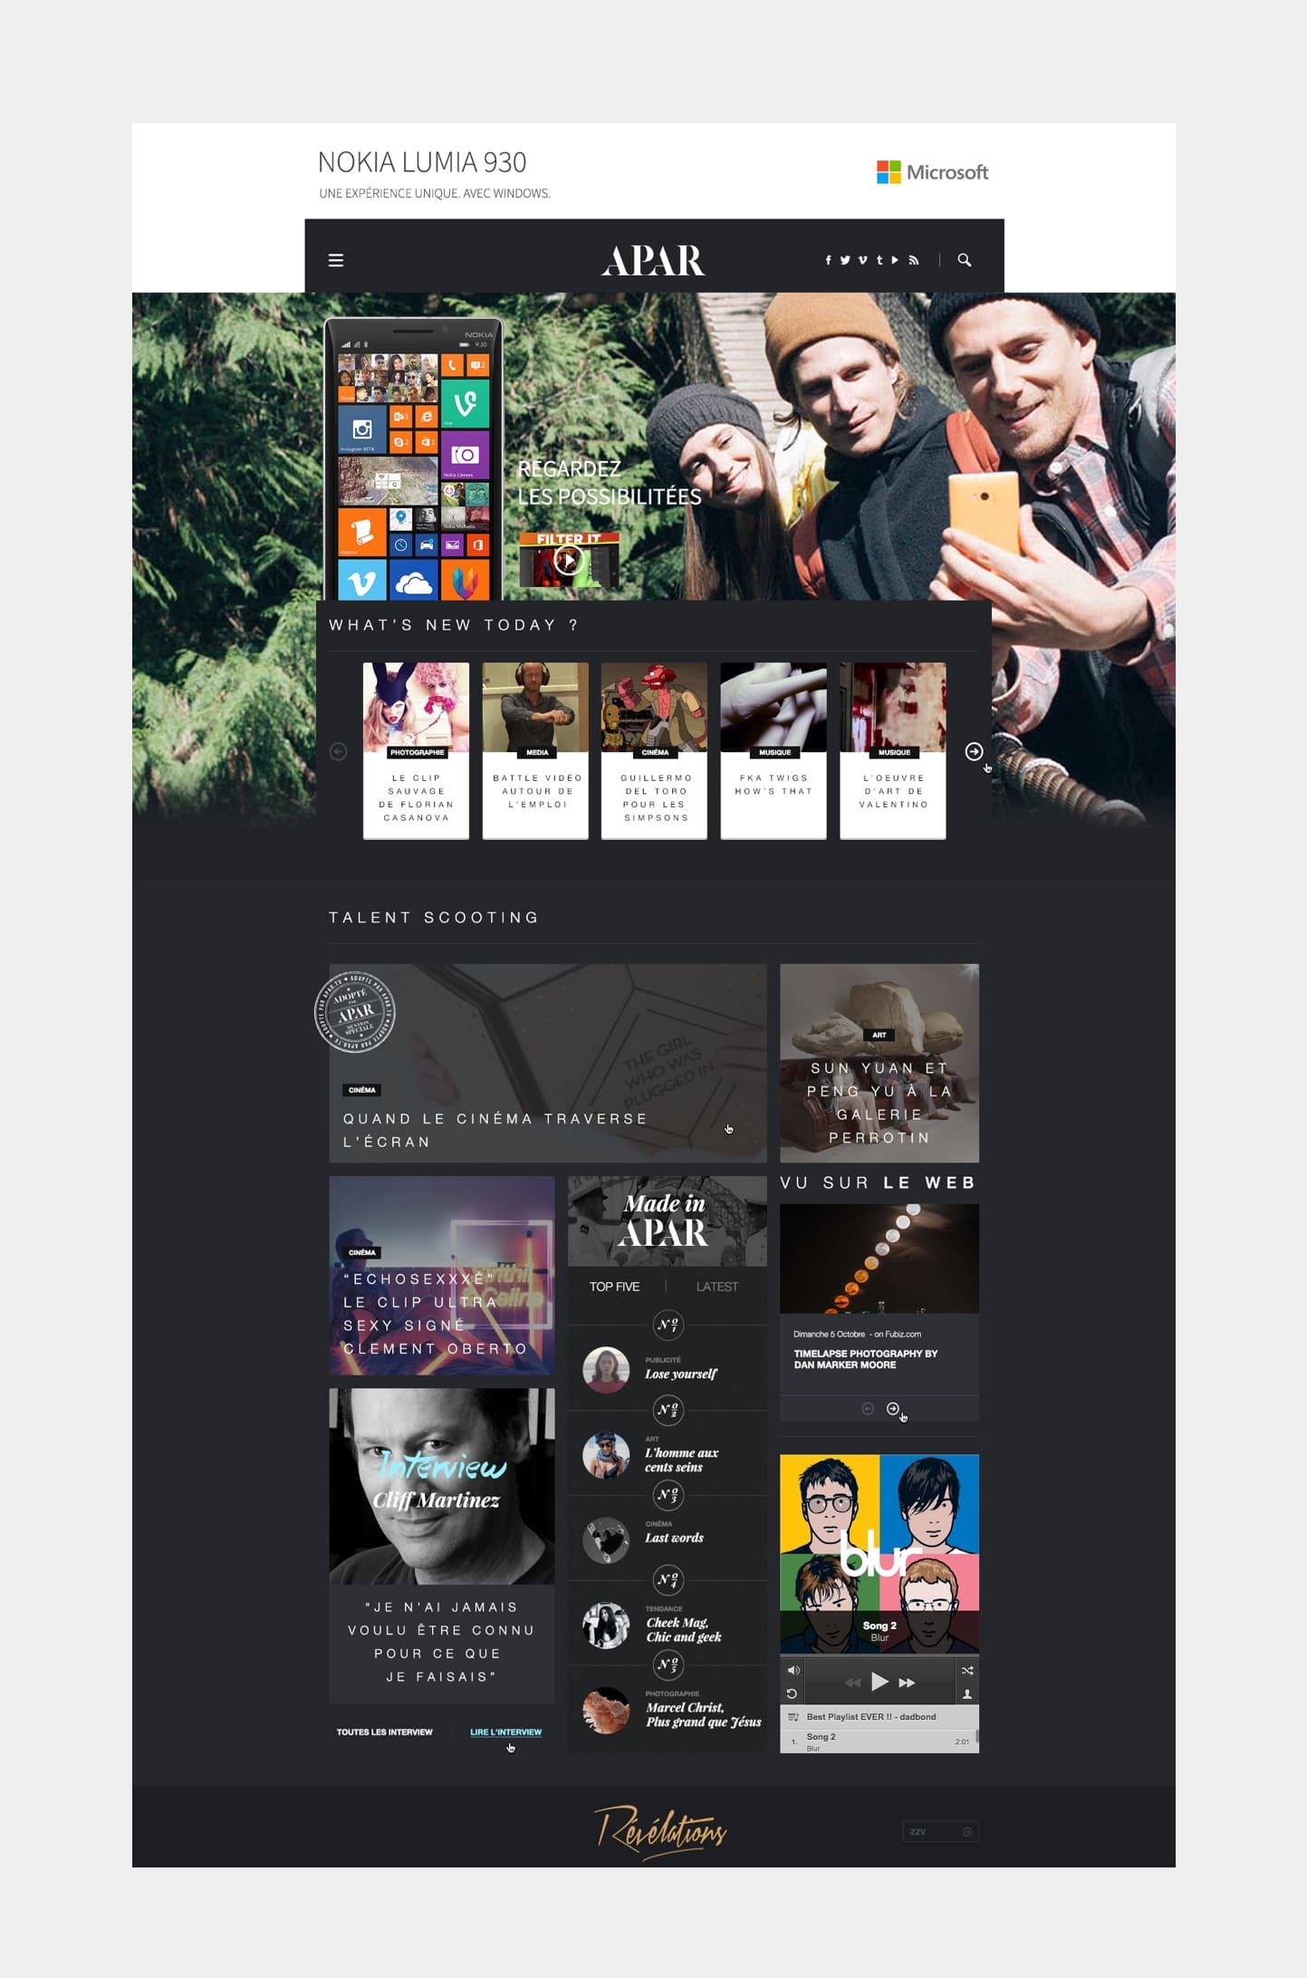This screenshot has height=1978, width=1307.
Task: Switch to the Top Five tab
Action: (x=614, y=1287)
